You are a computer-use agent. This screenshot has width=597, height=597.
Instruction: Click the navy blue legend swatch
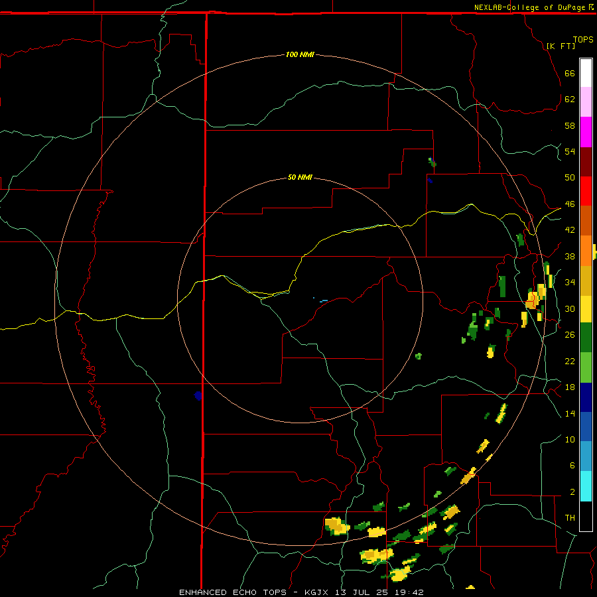(x=586, y=397)
